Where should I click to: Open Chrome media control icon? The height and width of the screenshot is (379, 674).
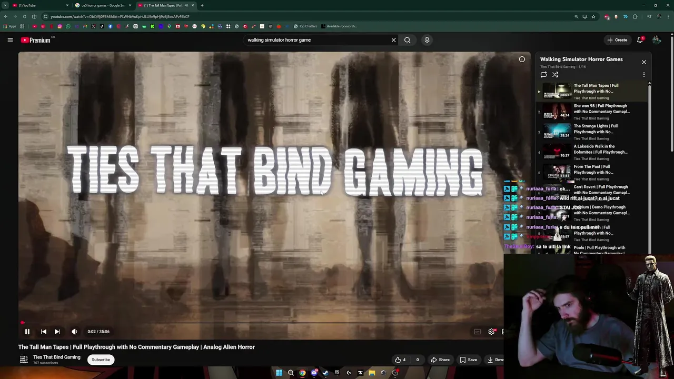(649, 16)
